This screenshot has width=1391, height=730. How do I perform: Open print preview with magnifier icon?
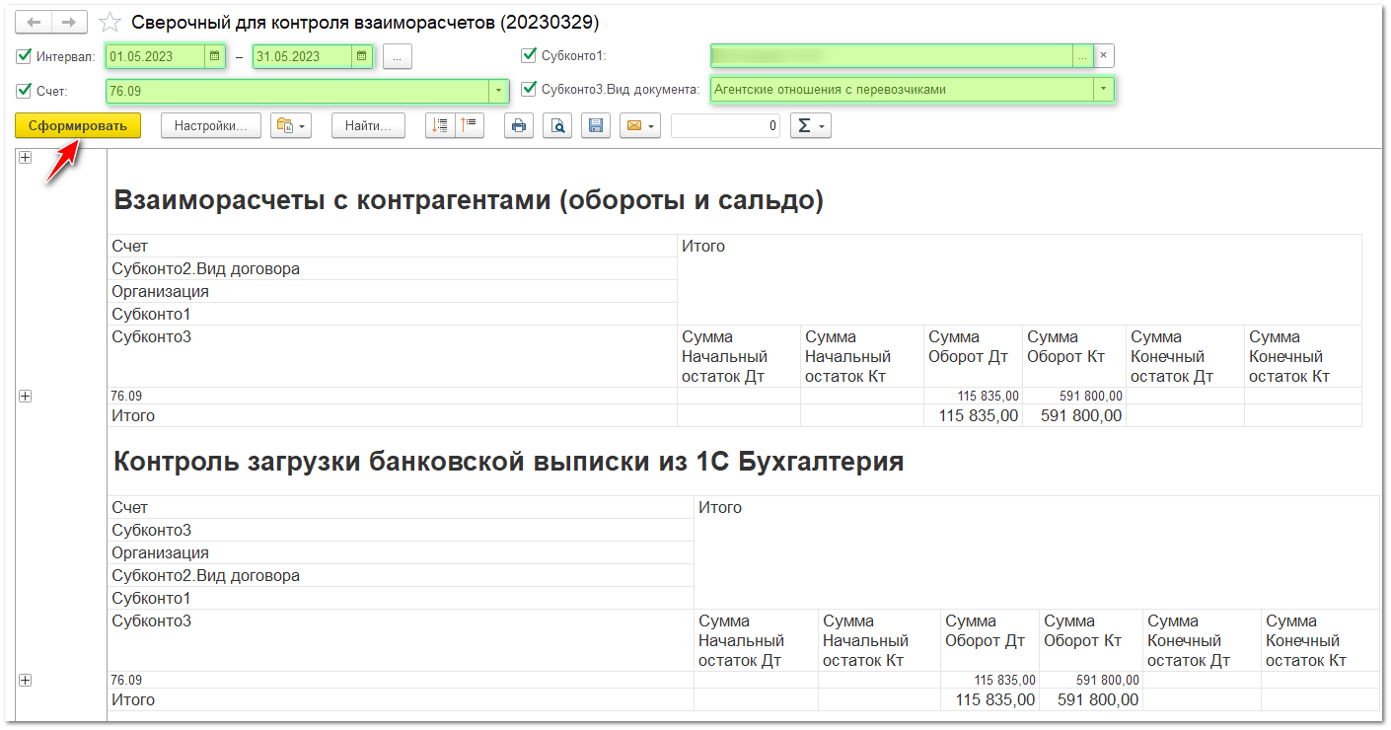point(557,126)
